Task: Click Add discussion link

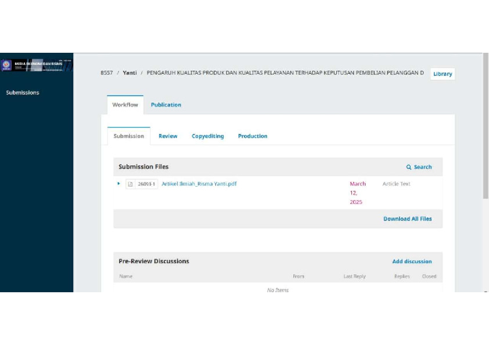Action: 412,262
